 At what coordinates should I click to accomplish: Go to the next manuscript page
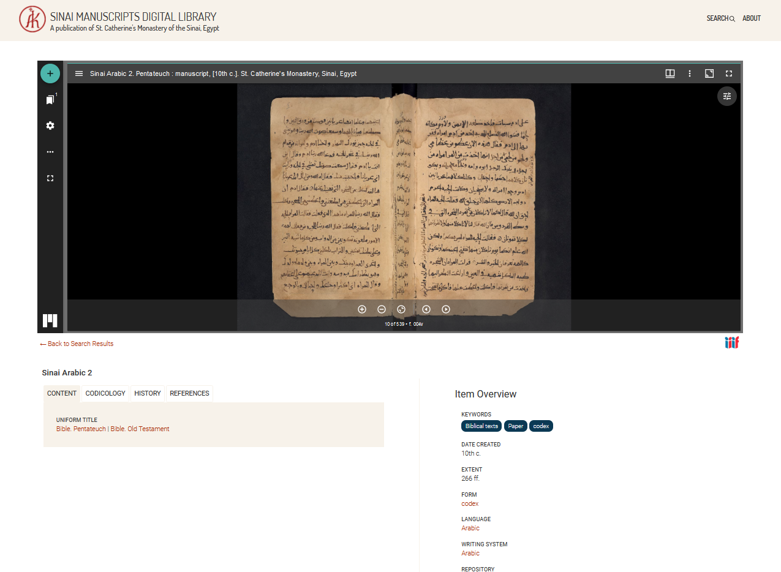point(445,309)
